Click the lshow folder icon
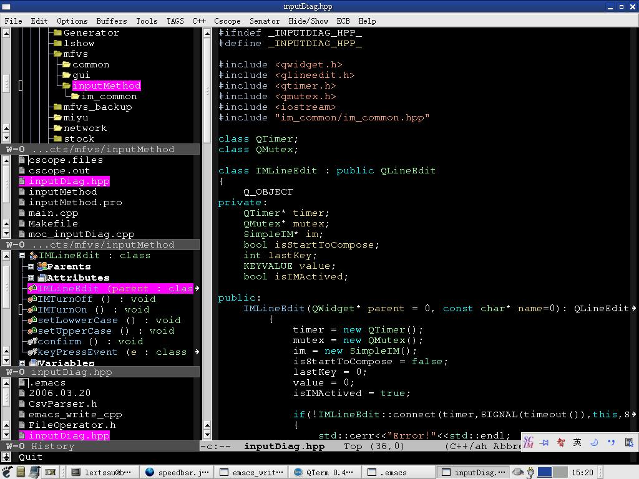Screen dimensions: 639x479 point(57,43)
